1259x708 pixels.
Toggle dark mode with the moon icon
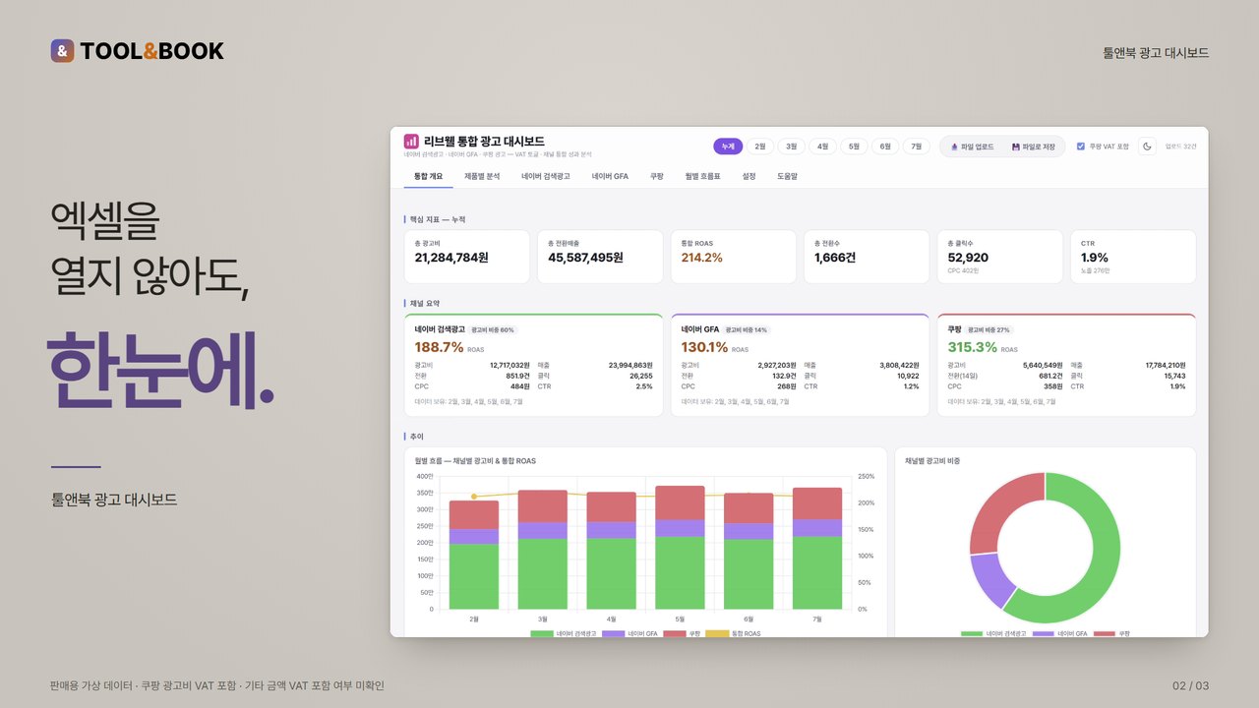(1147, 147)
